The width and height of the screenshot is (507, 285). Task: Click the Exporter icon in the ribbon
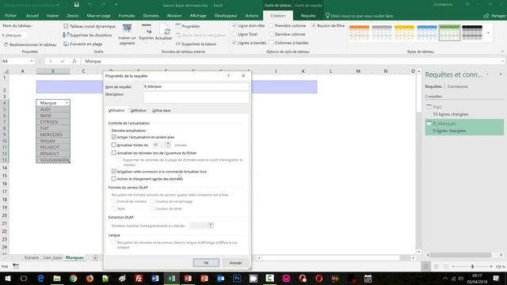[147, 29]
